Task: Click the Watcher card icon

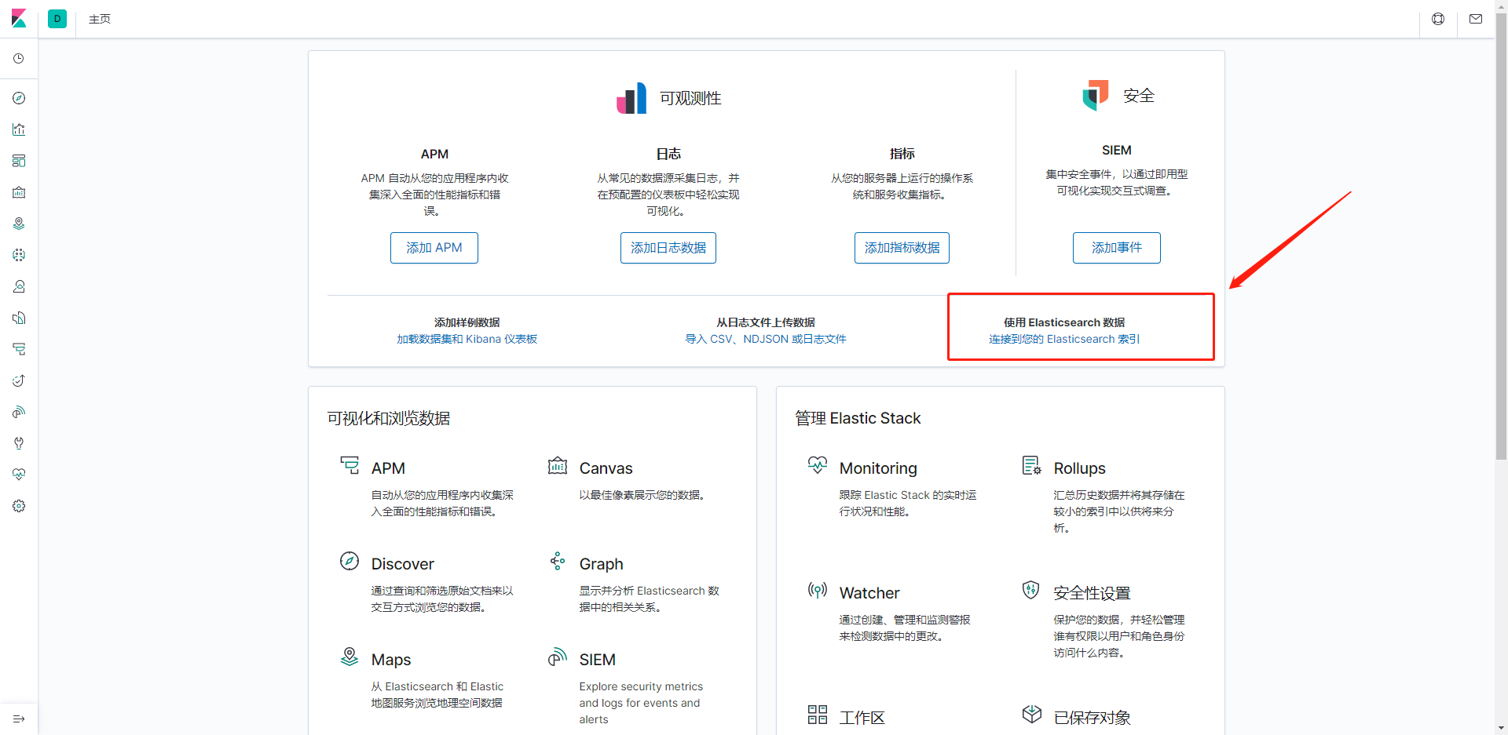Action: point(818,590)
